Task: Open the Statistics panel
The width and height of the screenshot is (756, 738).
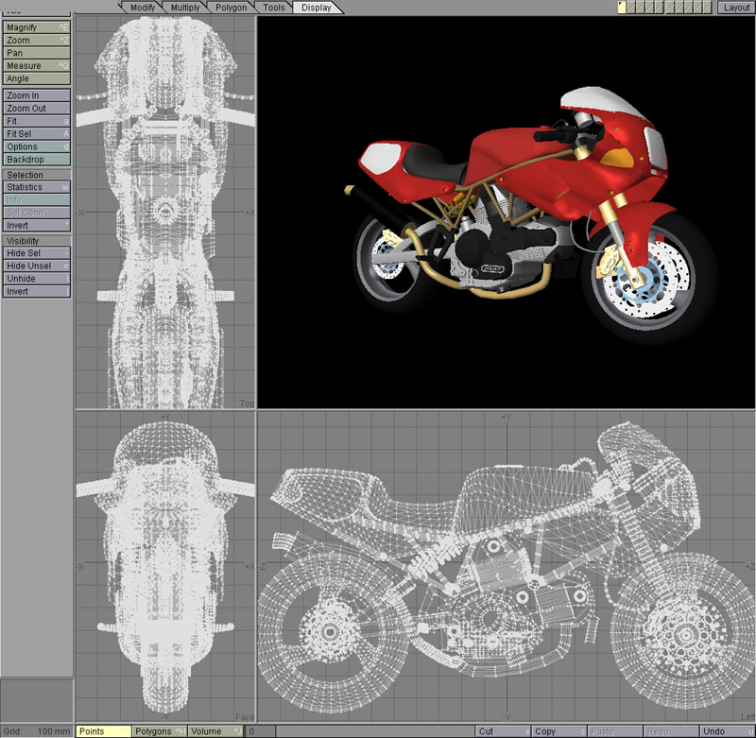Action: coord(37,187)
